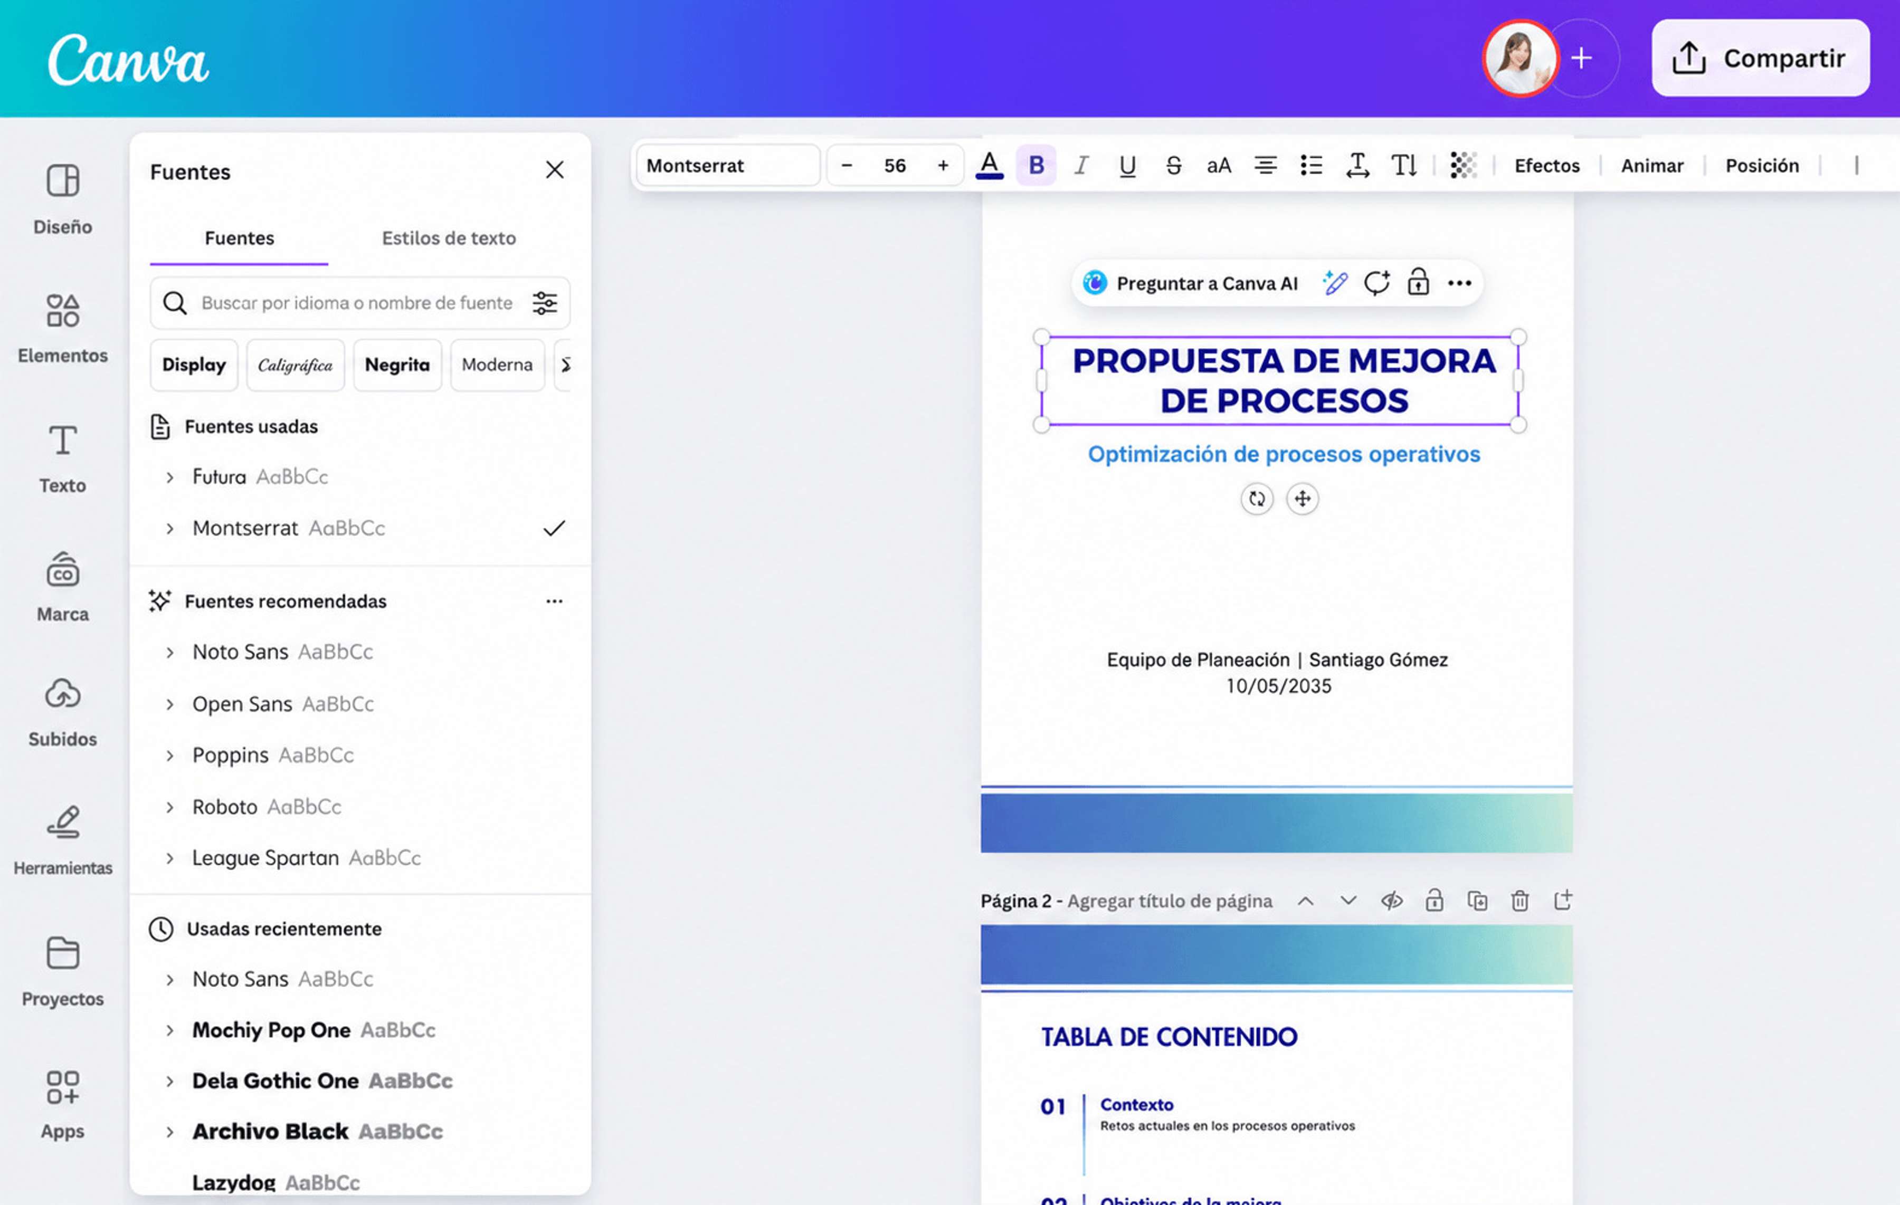The width and height of the screenshot is (1900, 1205).
Task: Open more options for selected text
Action: [x=1460, y=283]
